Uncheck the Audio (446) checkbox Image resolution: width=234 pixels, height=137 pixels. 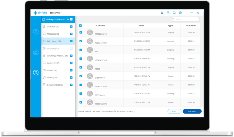(x=71, y=78)
